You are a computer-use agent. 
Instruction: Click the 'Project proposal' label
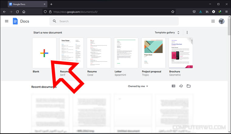tap(152, 72)
